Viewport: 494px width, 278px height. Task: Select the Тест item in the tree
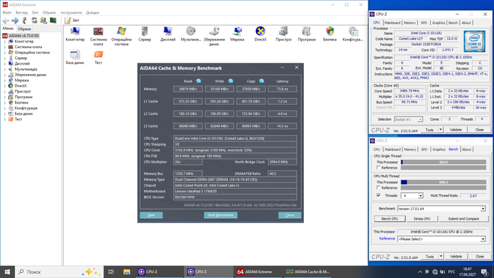pos(19,119)
